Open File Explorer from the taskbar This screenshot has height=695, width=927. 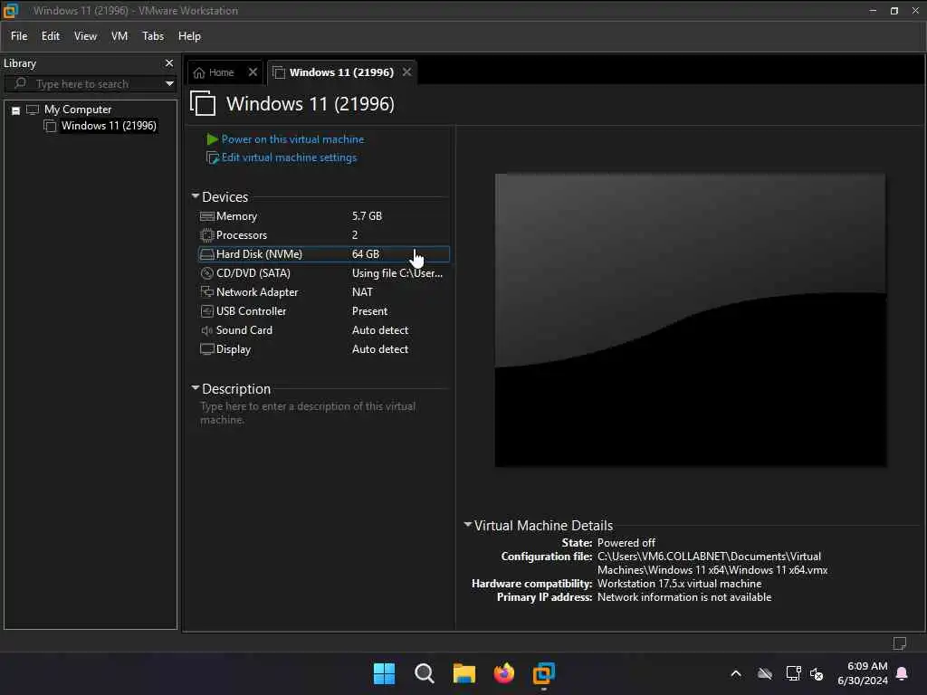(464, 673)
